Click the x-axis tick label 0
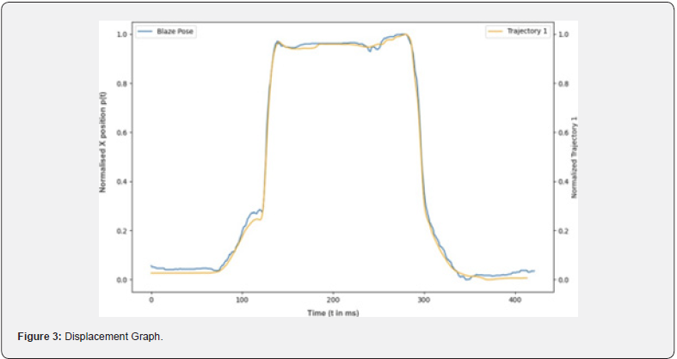Screen dimensions: 677x359 (151, 301)
